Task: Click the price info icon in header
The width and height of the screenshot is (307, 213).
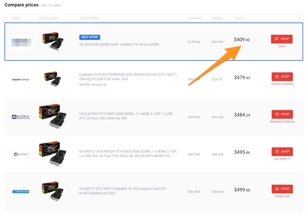Action: (243, 18)
